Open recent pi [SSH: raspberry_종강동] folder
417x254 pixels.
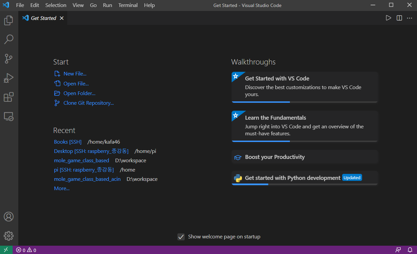point(84,170)
